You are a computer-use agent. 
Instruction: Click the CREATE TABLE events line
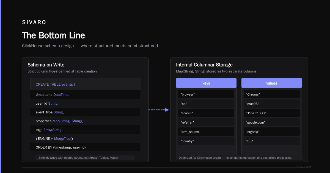point(85,84)
